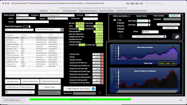This screenshot has width=187, height=105.
Task: Switch to the Portfolio Manager tab
Action: [70, 11]
